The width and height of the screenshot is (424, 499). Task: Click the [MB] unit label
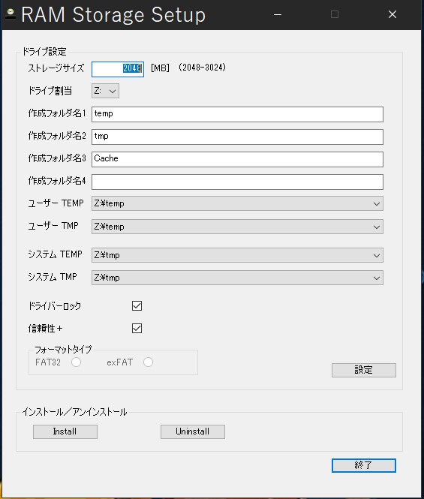click(x=160, y=68)
